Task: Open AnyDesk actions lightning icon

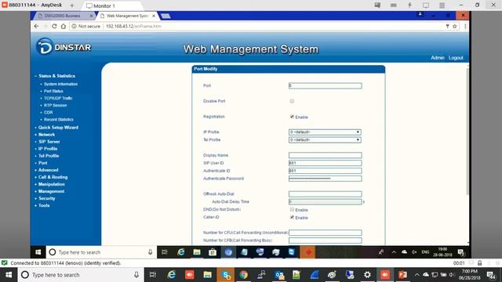Action: tap(409, 5)
